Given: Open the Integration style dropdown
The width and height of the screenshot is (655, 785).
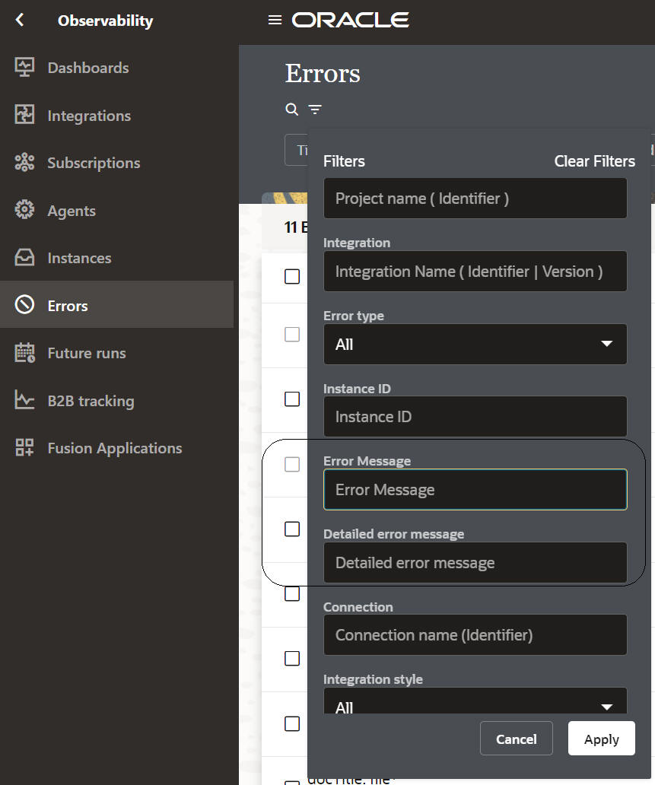Looking at the screenshot, I should point(475,701).
